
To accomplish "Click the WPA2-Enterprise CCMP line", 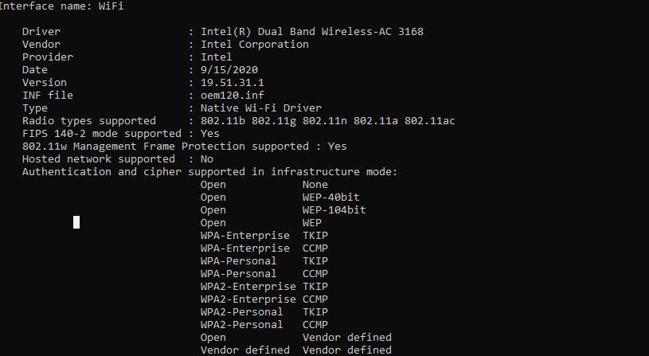I will pos(264,299).
